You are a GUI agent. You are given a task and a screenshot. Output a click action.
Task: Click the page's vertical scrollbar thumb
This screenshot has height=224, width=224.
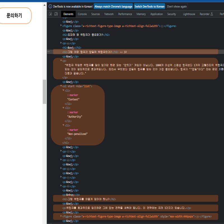click(x=45, y=92)
